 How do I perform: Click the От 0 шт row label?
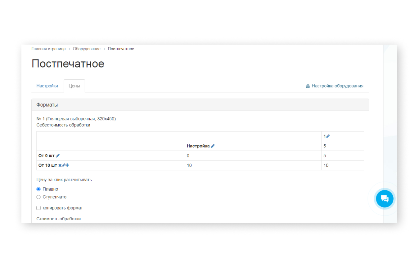[x=47, y=156]
